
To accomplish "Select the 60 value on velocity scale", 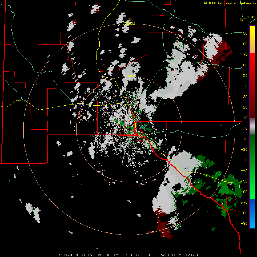I will click(245, 65).
